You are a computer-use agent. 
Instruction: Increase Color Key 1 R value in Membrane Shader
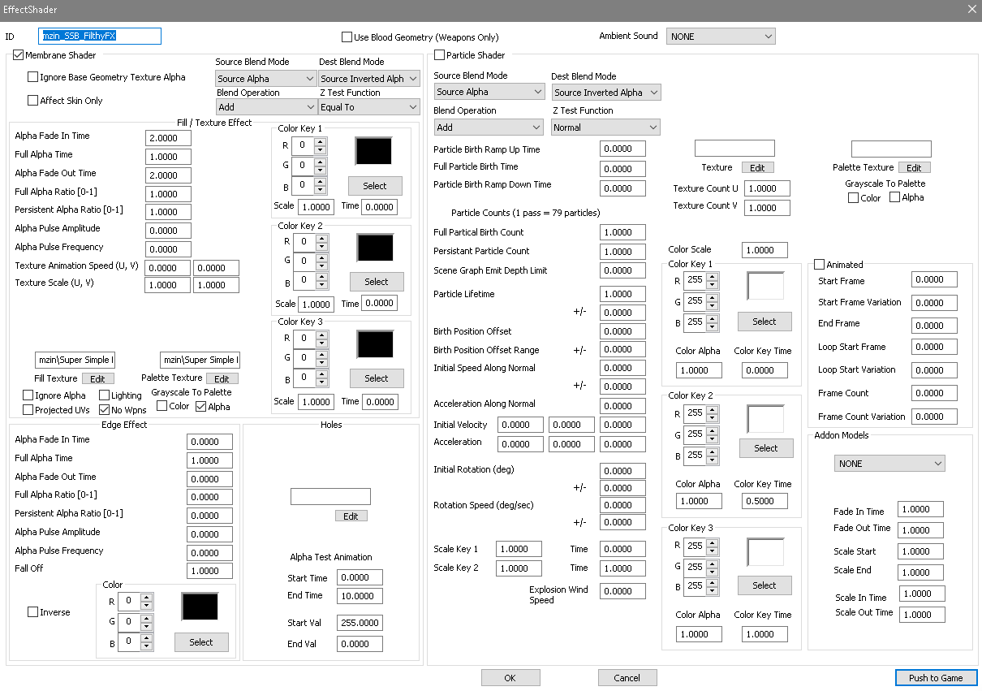click(x=320, y=142)
